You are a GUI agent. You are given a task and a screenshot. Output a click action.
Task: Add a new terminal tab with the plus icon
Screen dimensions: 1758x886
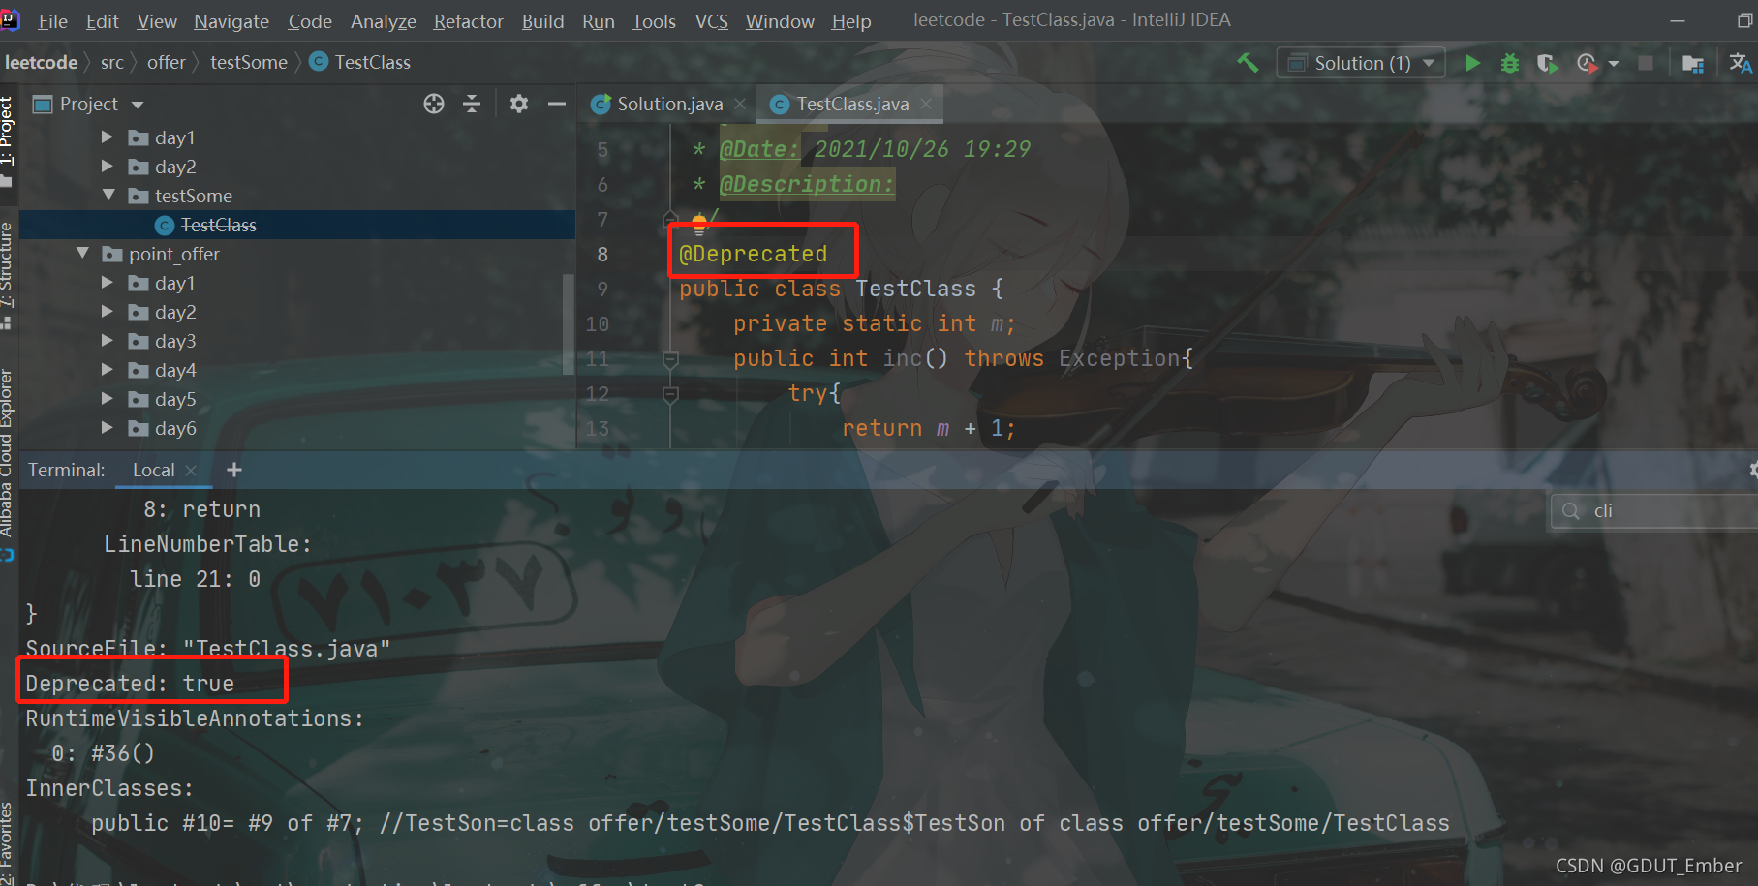pyautogui.click(x=233, y=470)
